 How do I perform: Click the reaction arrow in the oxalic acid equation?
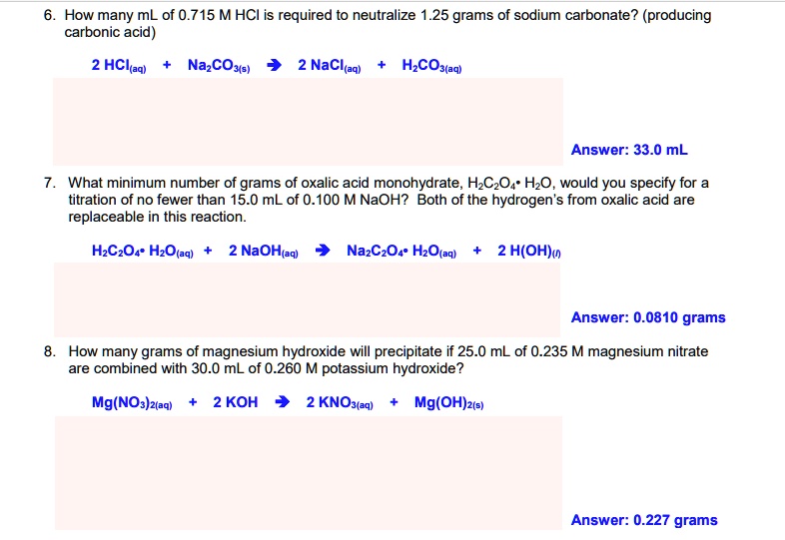pyautogui.click(x=324, y=251)
